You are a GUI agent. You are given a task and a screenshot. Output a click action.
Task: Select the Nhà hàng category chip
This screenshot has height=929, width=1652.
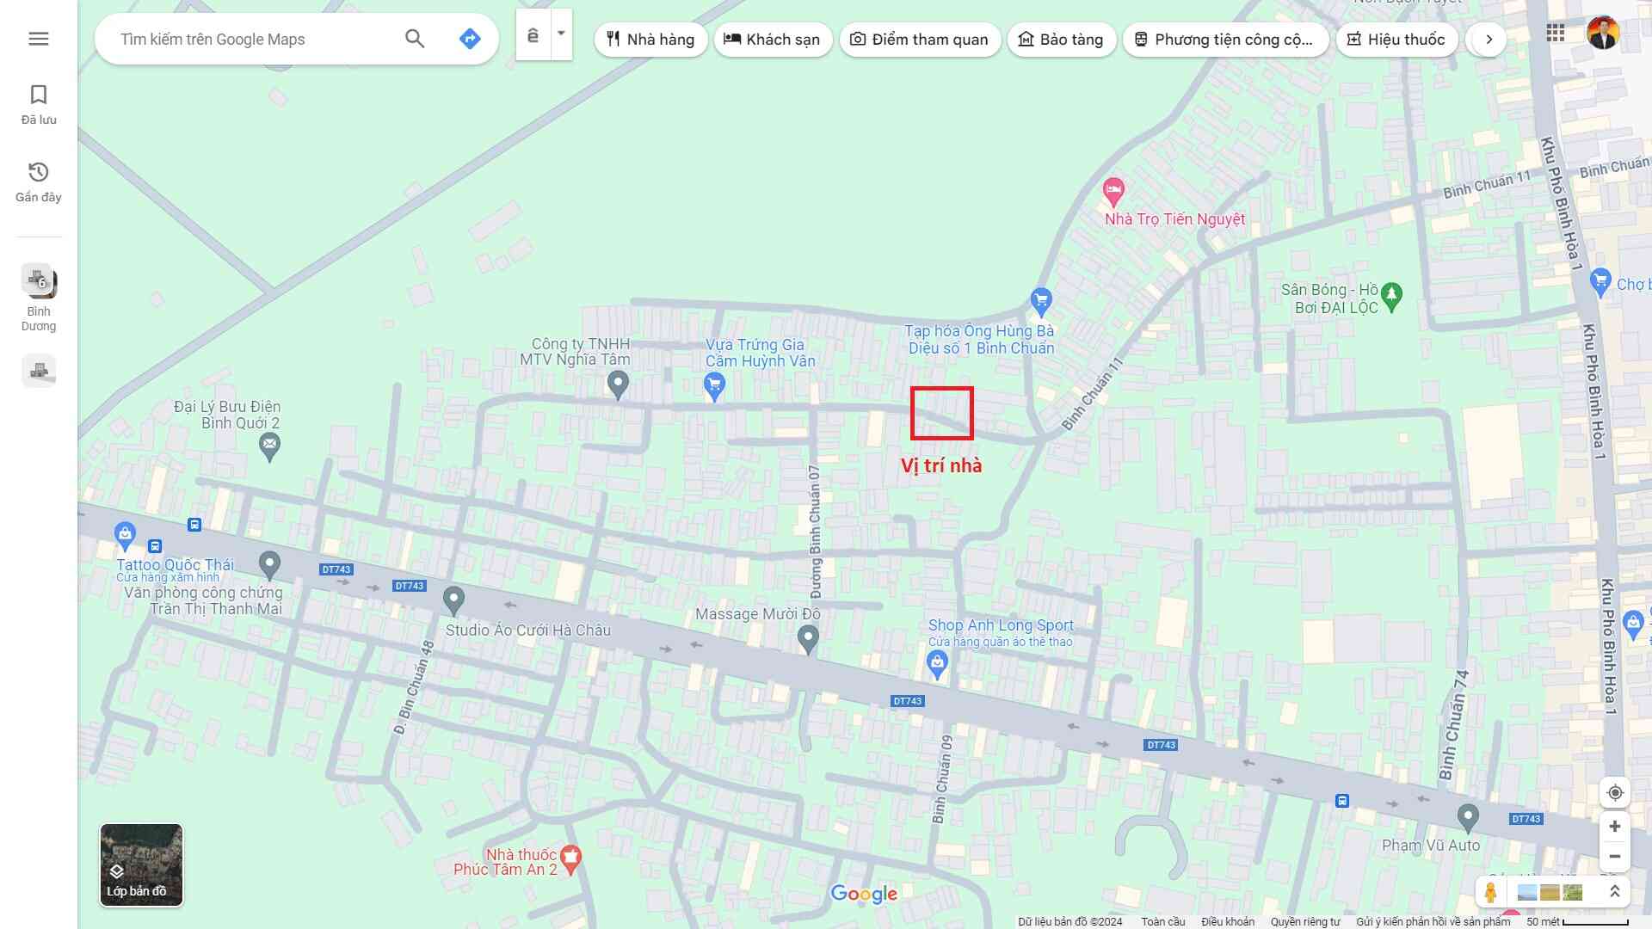[x=650, y=40]
